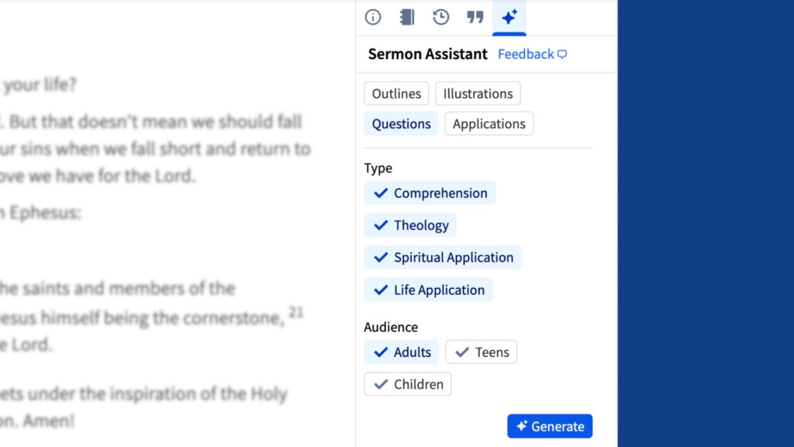Click the speech bubble icon beside Feedback

[561, 54]
